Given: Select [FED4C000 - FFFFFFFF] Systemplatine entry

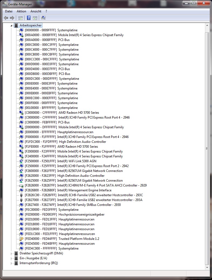Looking at the screenshot, I should click(52, 248).
